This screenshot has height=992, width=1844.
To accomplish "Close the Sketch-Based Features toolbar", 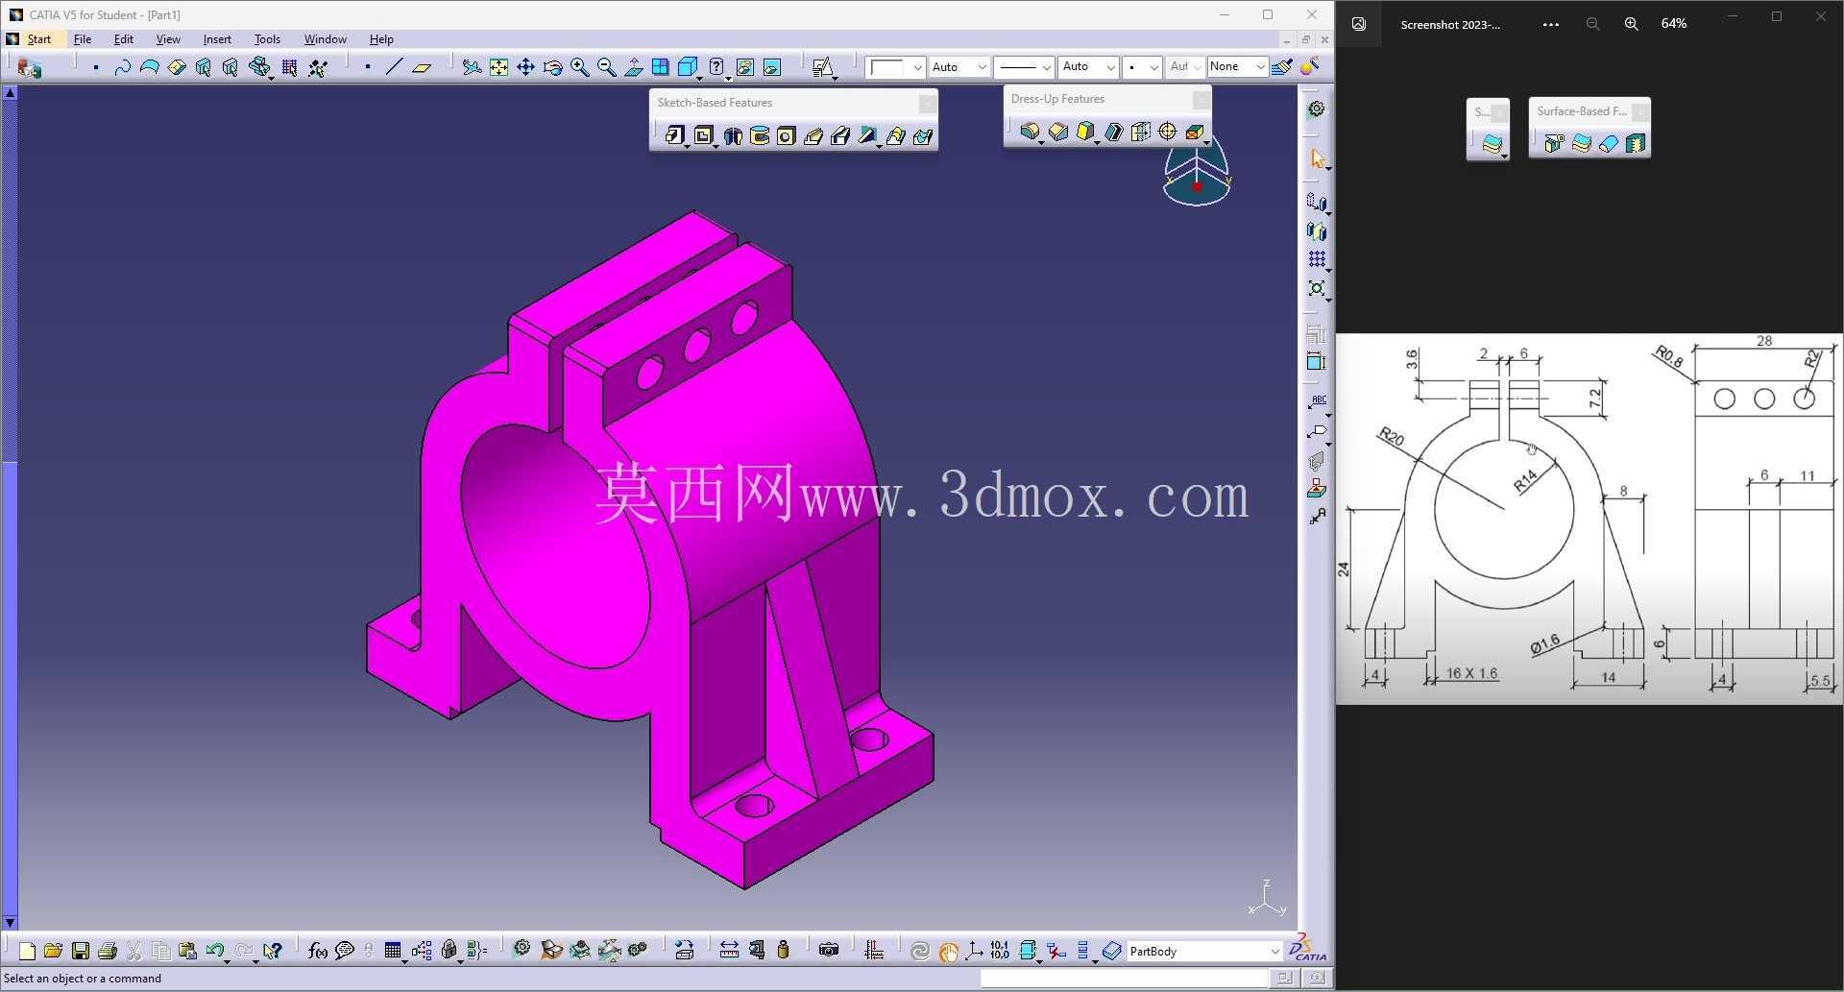I will point(927,103).
